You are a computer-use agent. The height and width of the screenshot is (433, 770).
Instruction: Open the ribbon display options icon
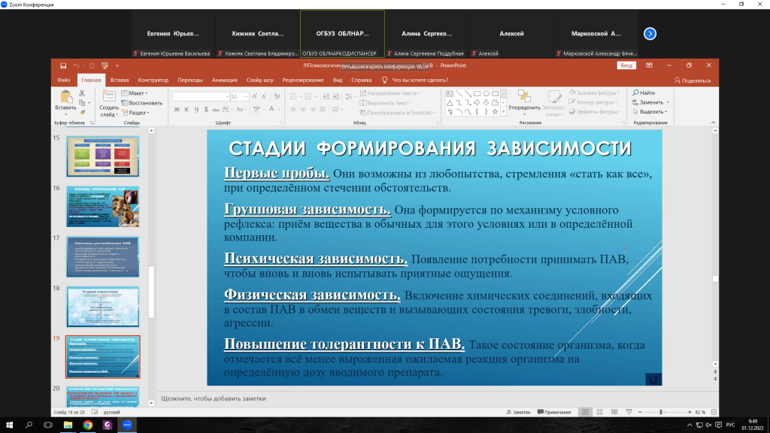coord(649,65)
